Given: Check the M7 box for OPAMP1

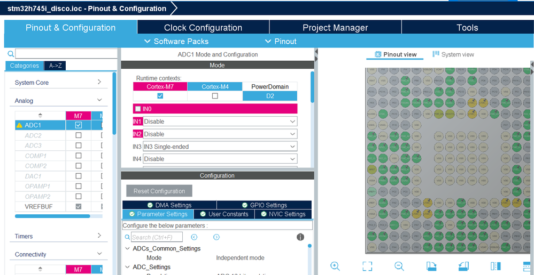Looking at the screenshot, I should point(79,186).
